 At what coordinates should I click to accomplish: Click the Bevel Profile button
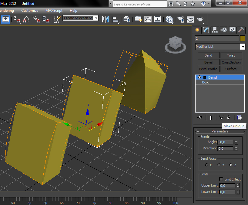[x=208, y=69]
